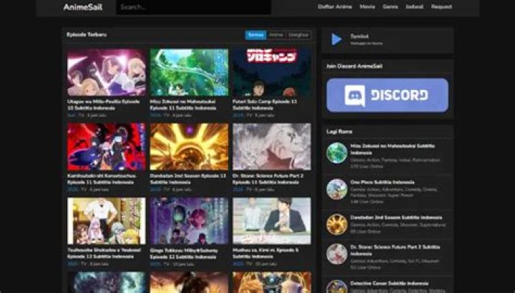Click Detective Conan round avatar icon
The height and width of the screenshot is (293, 515).
337,287
